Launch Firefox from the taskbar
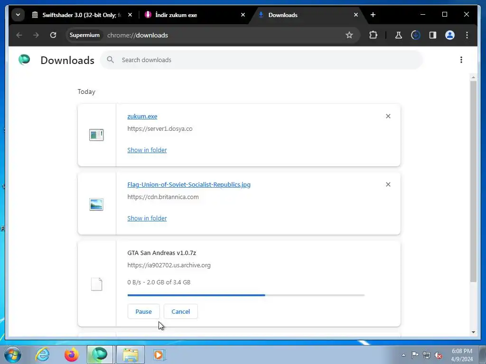 (x=71, y=355)
